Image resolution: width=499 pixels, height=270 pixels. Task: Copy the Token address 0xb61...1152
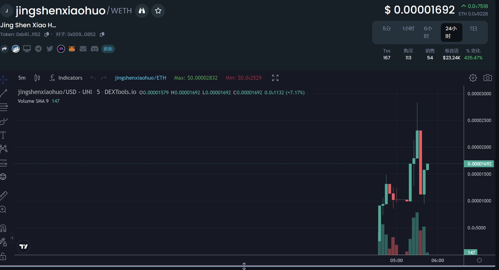[47, 34]
